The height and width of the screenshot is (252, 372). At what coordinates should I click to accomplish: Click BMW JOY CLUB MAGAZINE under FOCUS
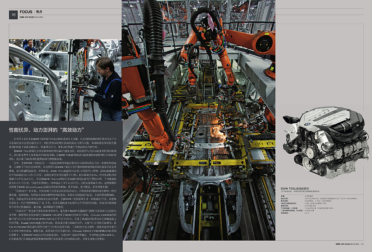[32, 17]
